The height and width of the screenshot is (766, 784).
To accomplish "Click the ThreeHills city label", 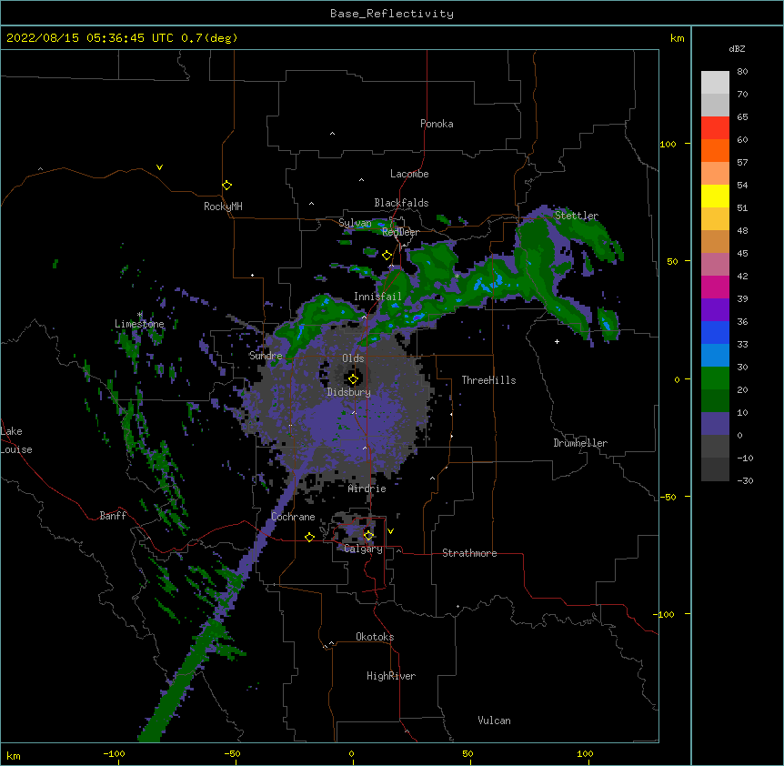I will pos(488,380).
